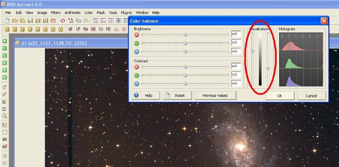This screenshot has height=167, width=339.
Task: Click the green Contrast value input field
Action: 236,75
